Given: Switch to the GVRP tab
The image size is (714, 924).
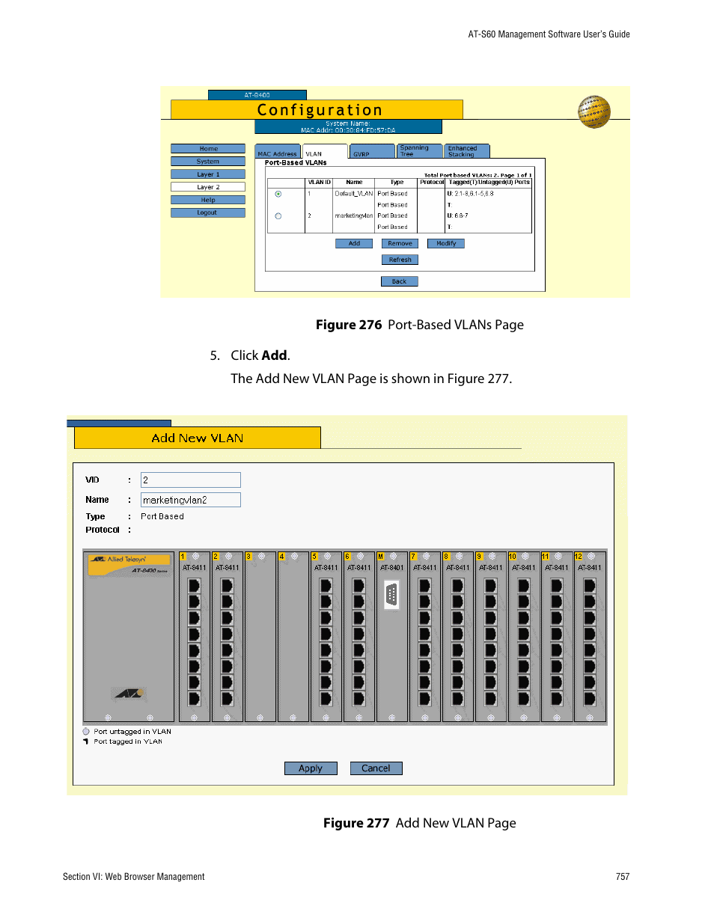Looking at the screenshot, I should [372, 152].
